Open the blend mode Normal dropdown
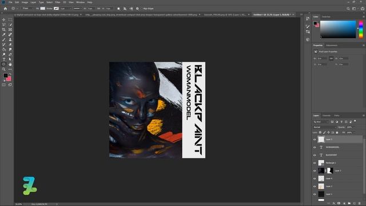 324,127
